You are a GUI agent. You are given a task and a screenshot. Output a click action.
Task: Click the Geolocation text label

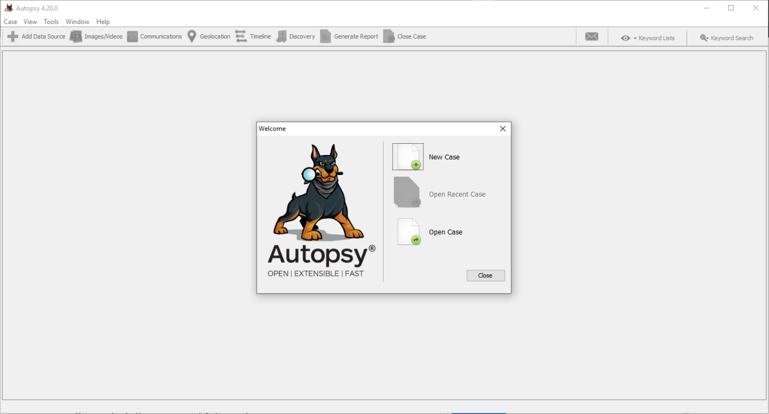(x=215, y=37)
